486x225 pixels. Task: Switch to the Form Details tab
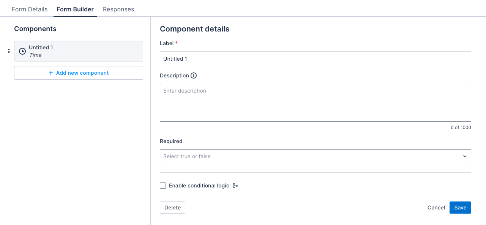[x=30, y=9]
